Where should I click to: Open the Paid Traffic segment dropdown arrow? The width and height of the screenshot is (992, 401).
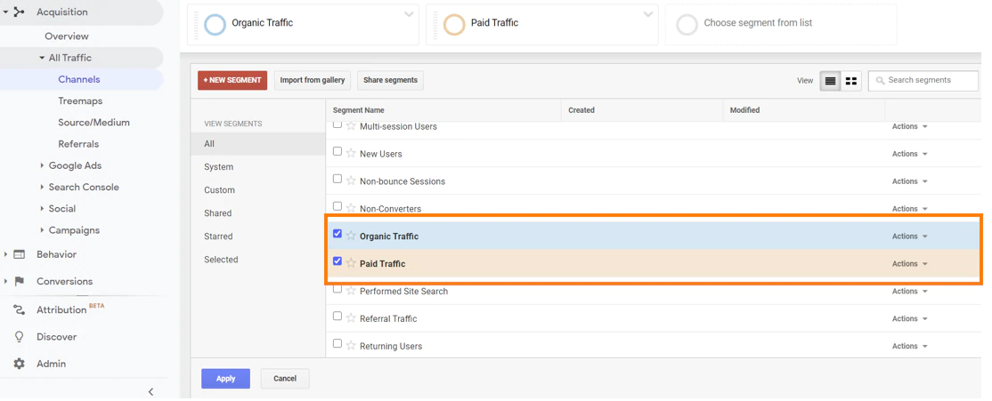(648, 14)
